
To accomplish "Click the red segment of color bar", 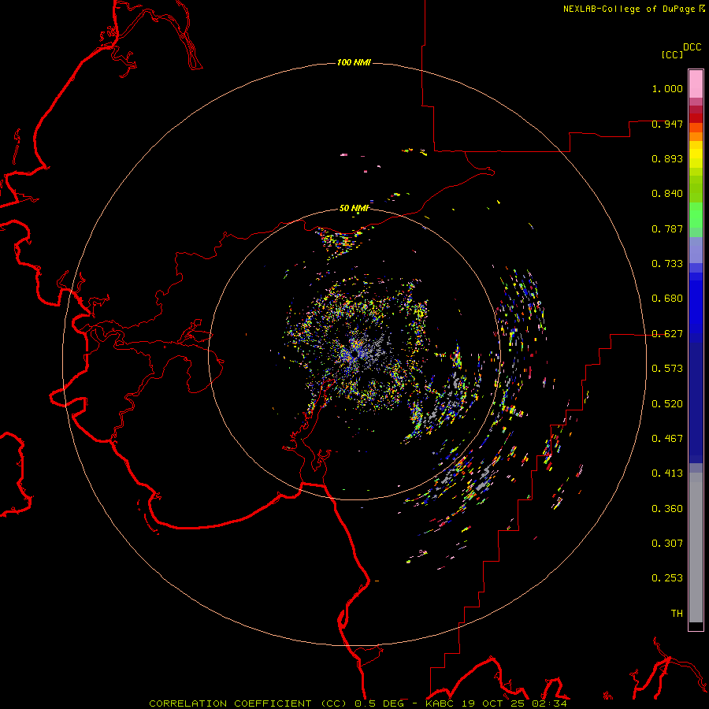I will point(696,118).
